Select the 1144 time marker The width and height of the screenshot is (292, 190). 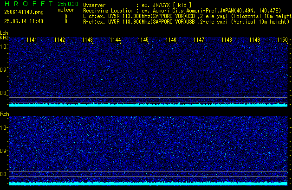click(x=115, y=40)
